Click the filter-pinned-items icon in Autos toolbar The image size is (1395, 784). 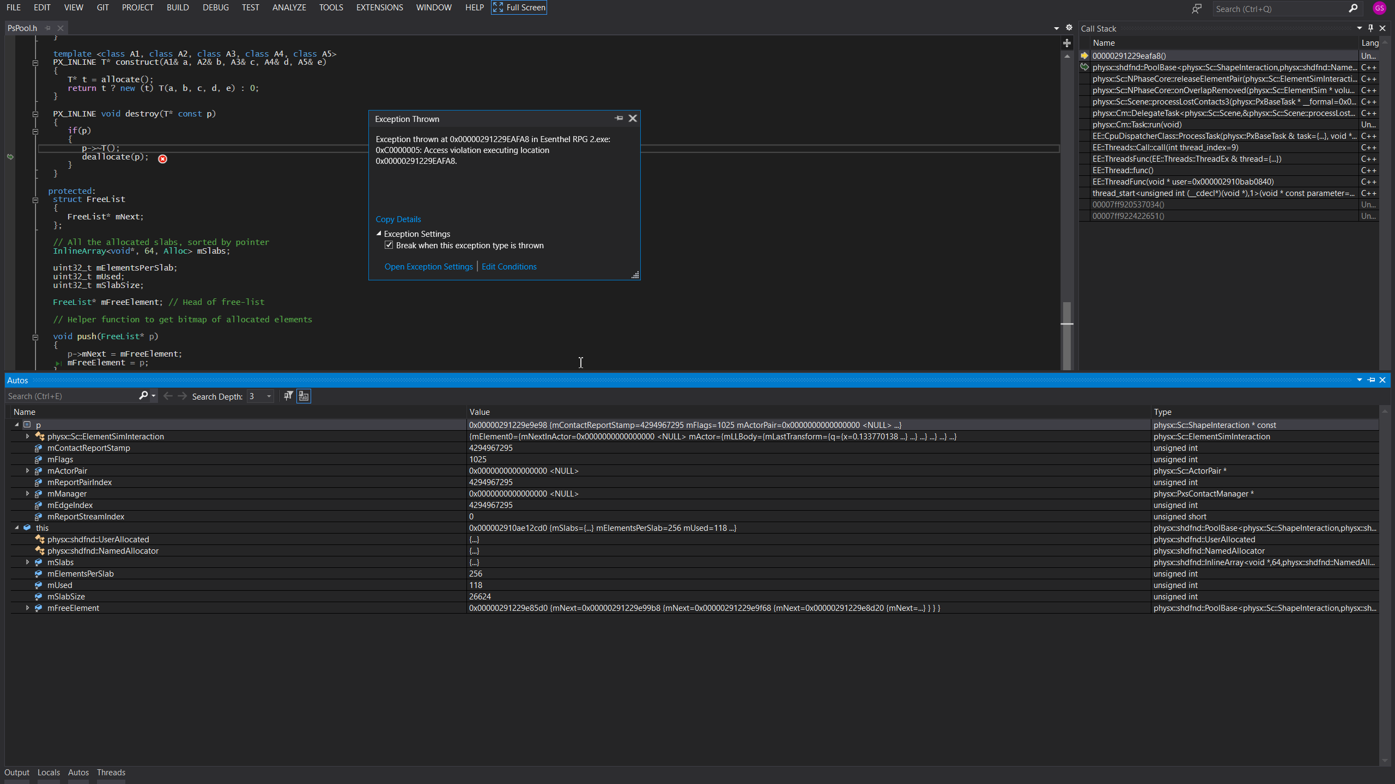point(288,396)
